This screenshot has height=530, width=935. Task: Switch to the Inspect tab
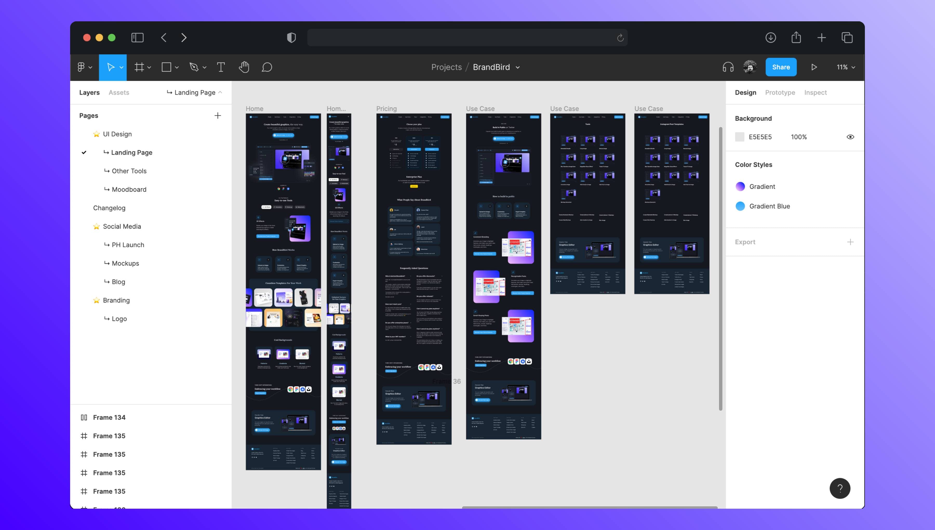pos(815,93)
